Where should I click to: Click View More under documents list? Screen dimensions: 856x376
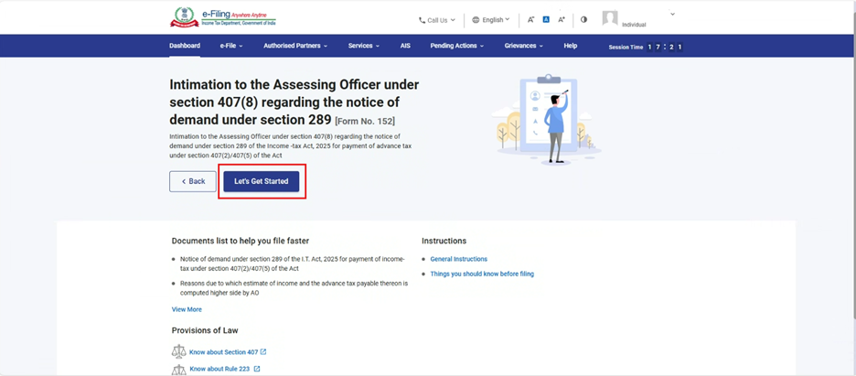click(x=187, y=309)
